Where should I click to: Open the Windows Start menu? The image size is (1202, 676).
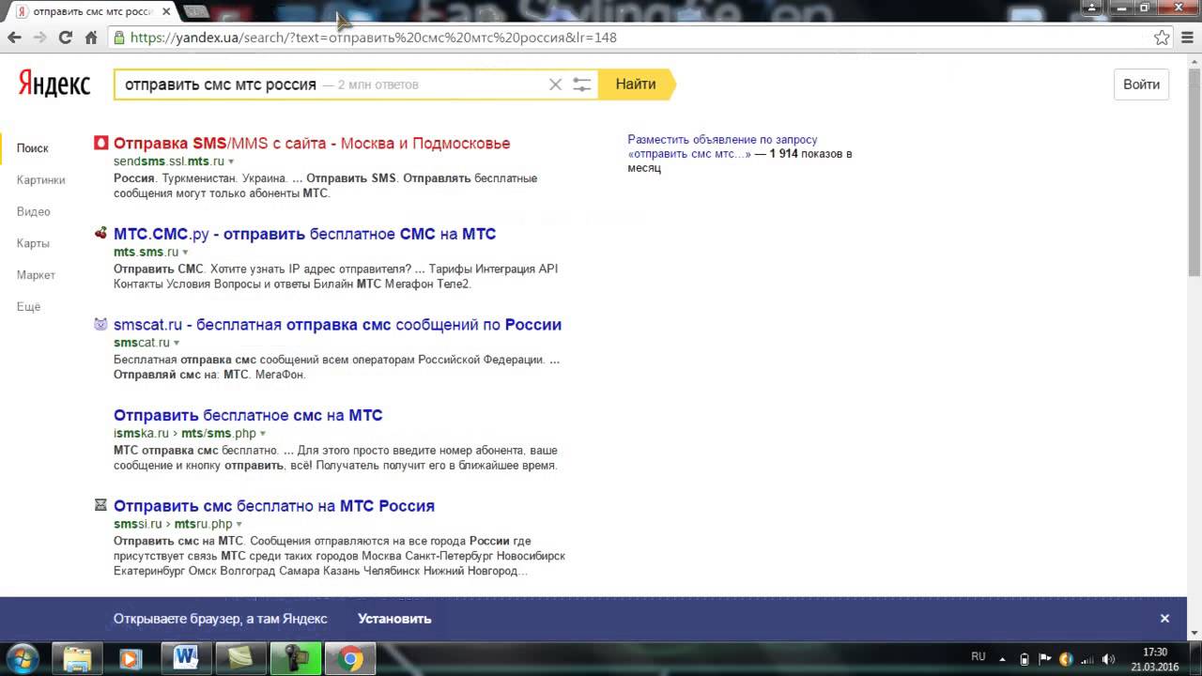pos(22,658)
